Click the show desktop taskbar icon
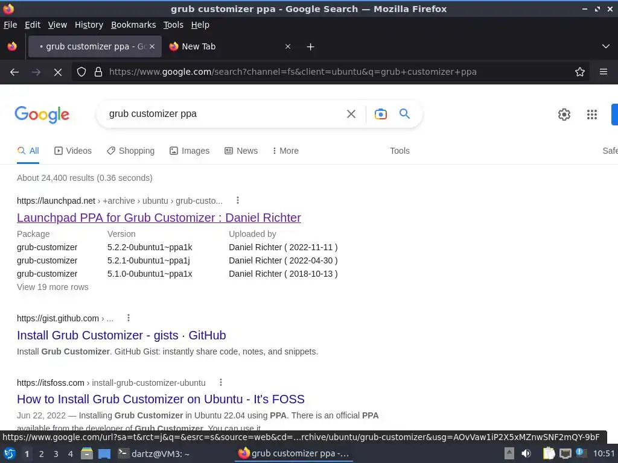This screenshot has height=463, width=618. tap(104, 453)
